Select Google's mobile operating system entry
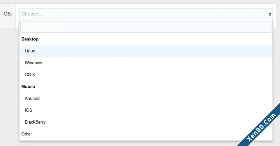The image size is (280, 146). tap(146, 98)
